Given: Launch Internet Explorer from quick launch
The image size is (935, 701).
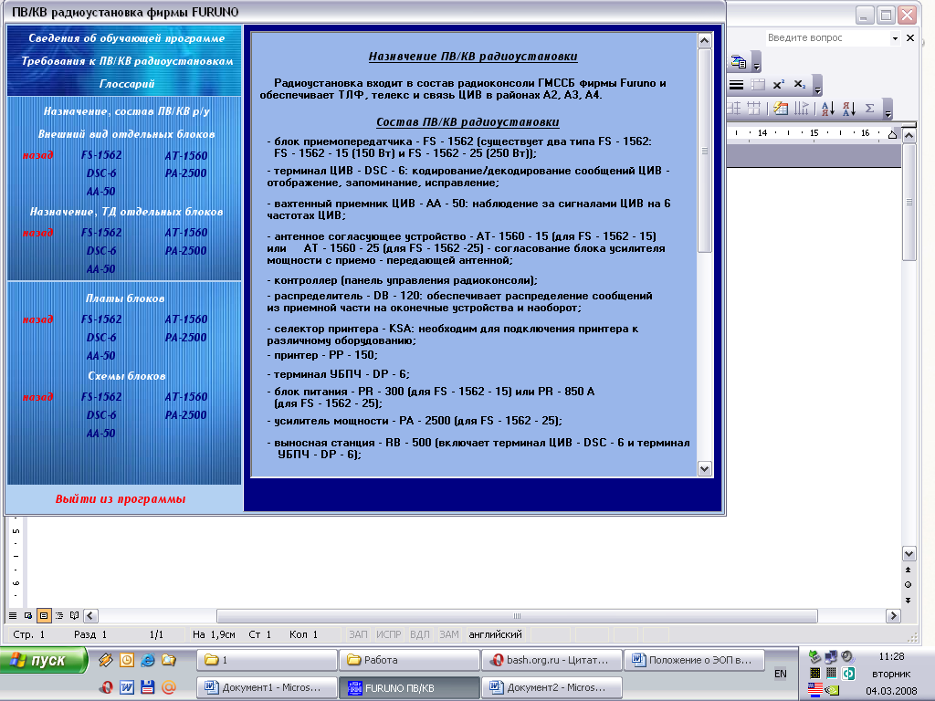Looking at the screenshot, I should click(148, 660).
